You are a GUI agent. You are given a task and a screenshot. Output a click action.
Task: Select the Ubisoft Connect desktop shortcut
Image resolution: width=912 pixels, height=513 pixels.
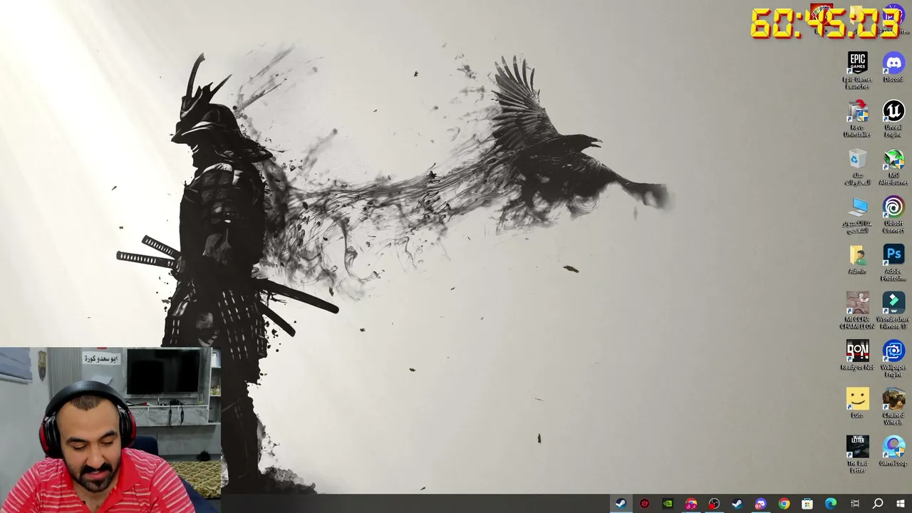893,214
